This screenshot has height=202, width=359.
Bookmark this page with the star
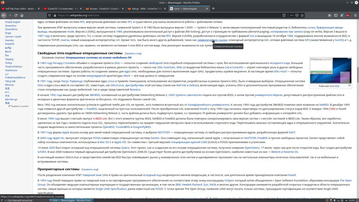point(302,15)
